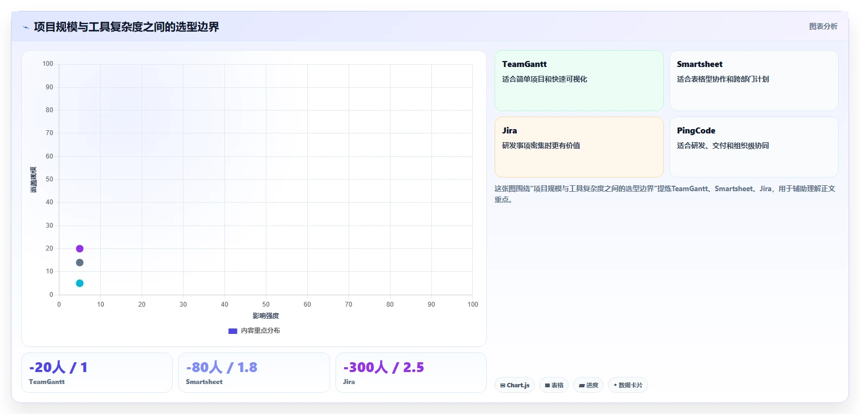Viewport: 860px width, 414px height.
Task: Click the purple data point on the chart
Action: point(80,248)
